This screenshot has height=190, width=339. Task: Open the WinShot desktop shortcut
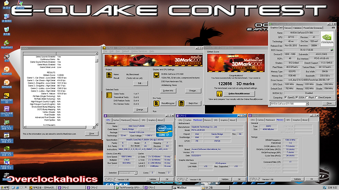(7, 176)
